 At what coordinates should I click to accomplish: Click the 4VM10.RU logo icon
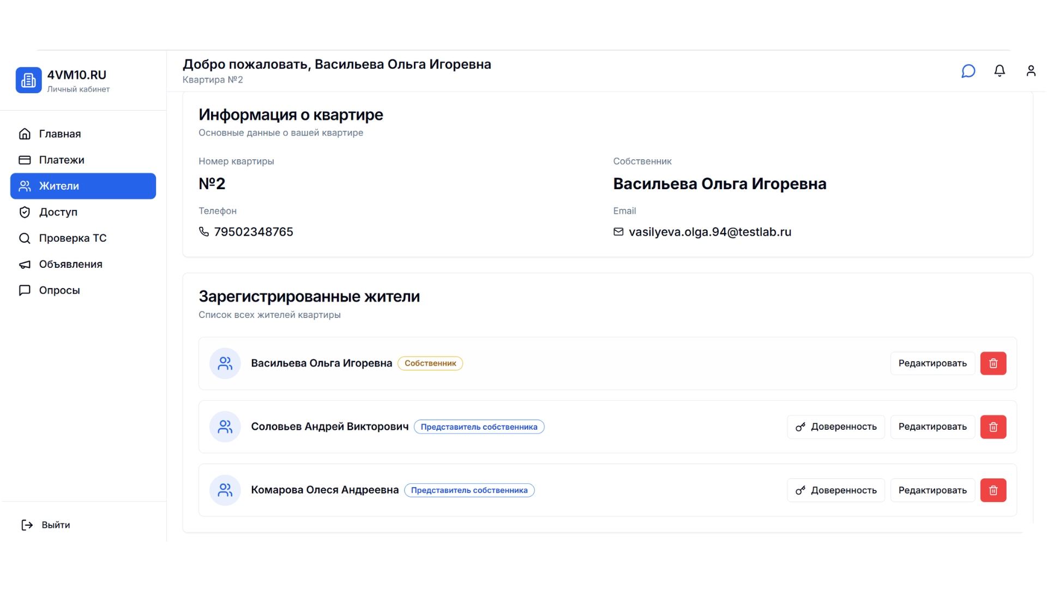[x=28, y=80]
